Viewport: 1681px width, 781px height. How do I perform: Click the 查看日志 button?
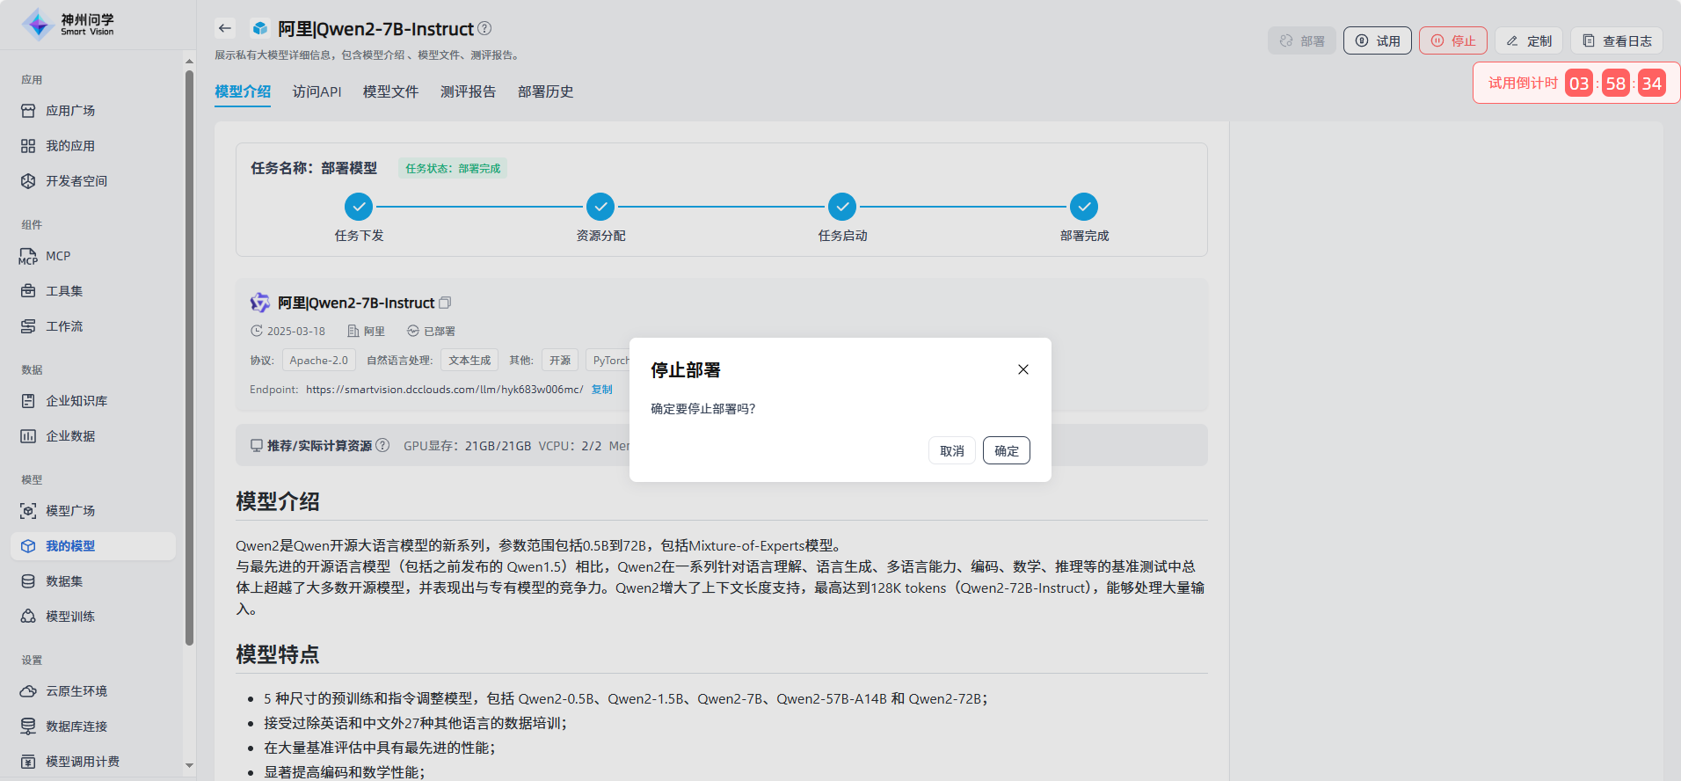(1616, 40)
